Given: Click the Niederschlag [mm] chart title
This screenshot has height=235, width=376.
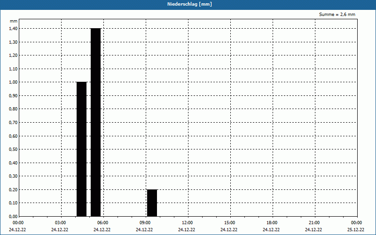Looking at the screenshot, I should pyautogui.click(x=189, y=4).
